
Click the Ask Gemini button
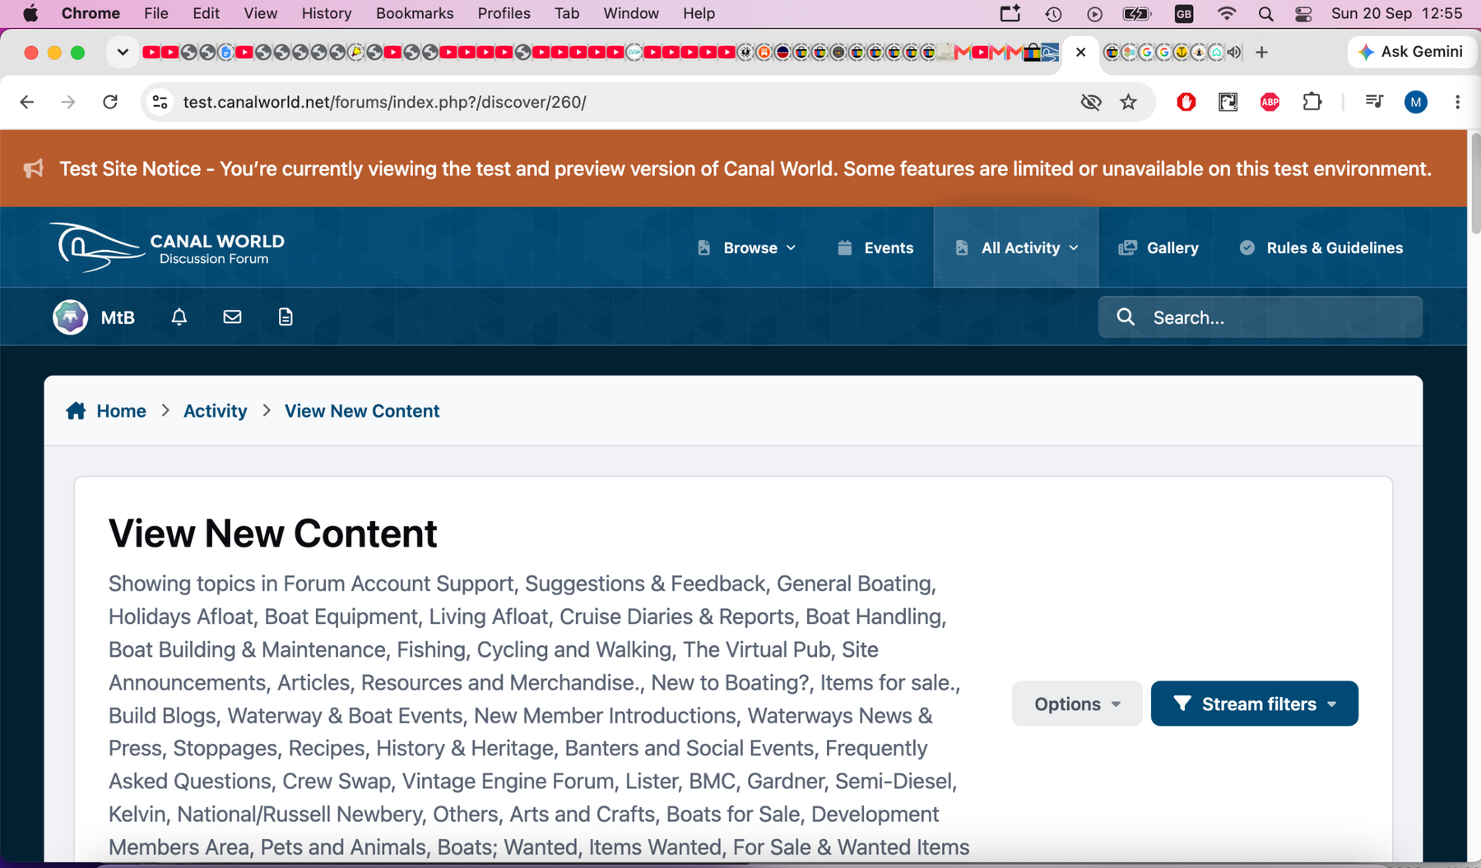click(1411, 52)
